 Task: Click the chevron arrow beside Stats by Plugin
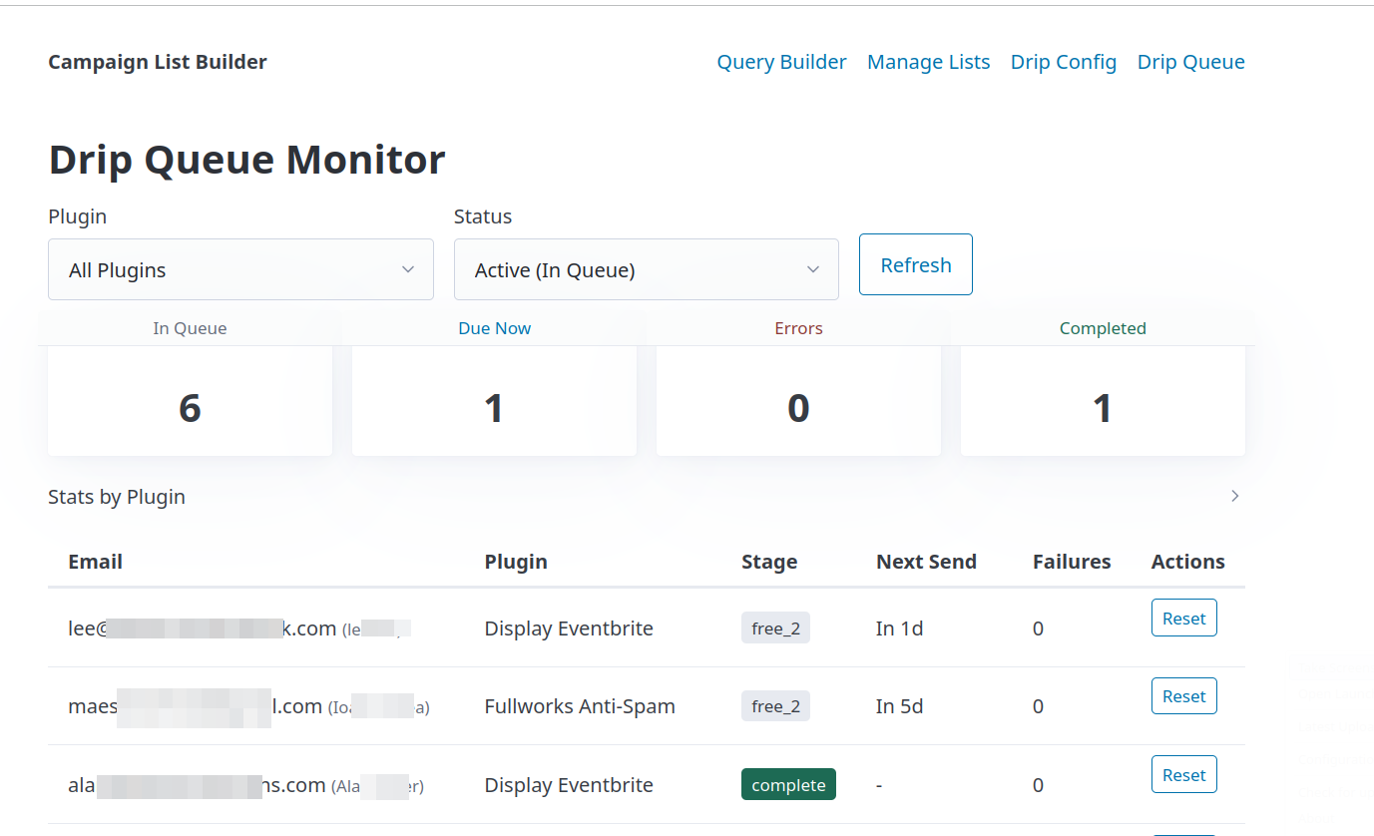(1234, 496)
